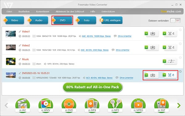Visit the freemake.com link
The width and height of the screenshot is (185, 116).
point(171,11)
